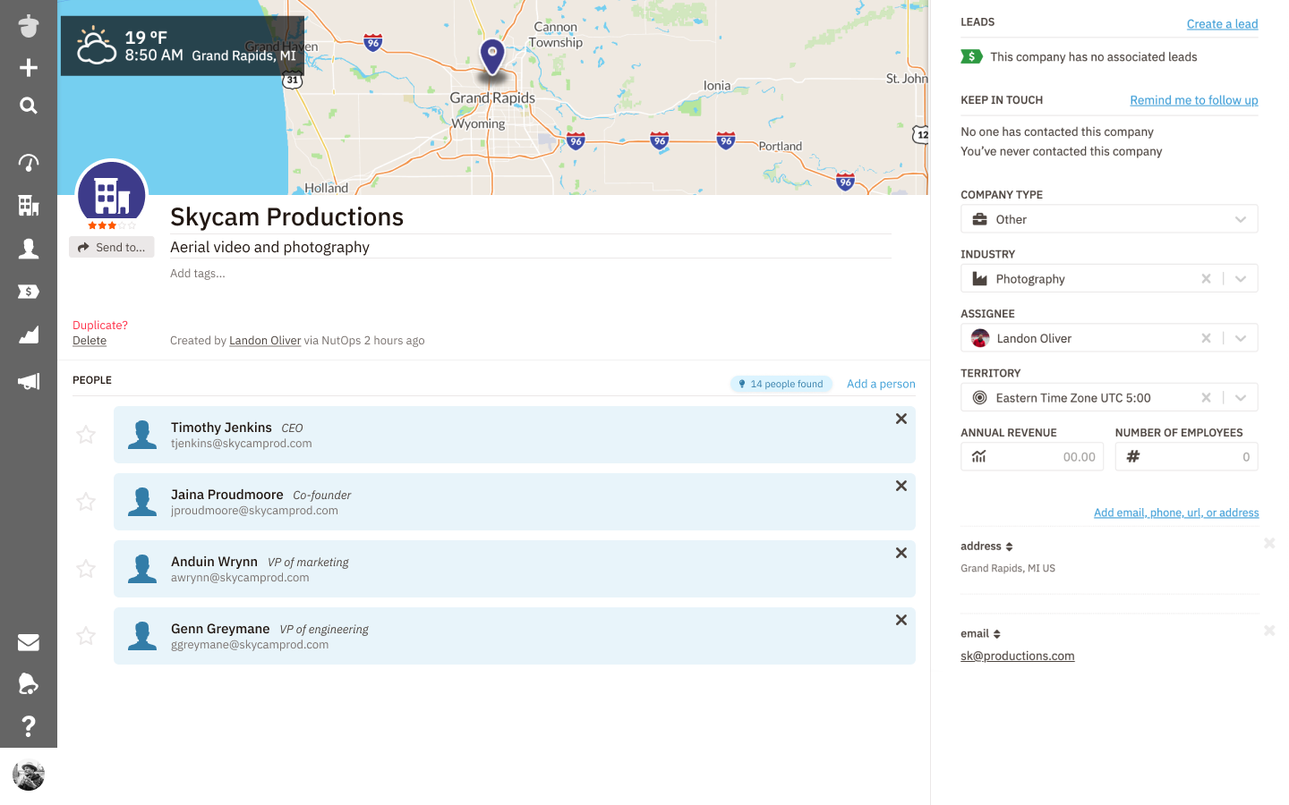Click the plus icon in the sidebar
Screen dimensions: 1289x805
pyautogui.click(x=29, y=68)
